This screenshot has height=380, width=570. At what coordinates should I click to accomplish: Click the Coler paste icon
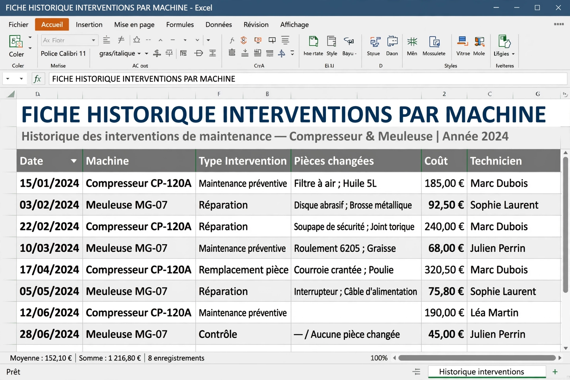16,41
